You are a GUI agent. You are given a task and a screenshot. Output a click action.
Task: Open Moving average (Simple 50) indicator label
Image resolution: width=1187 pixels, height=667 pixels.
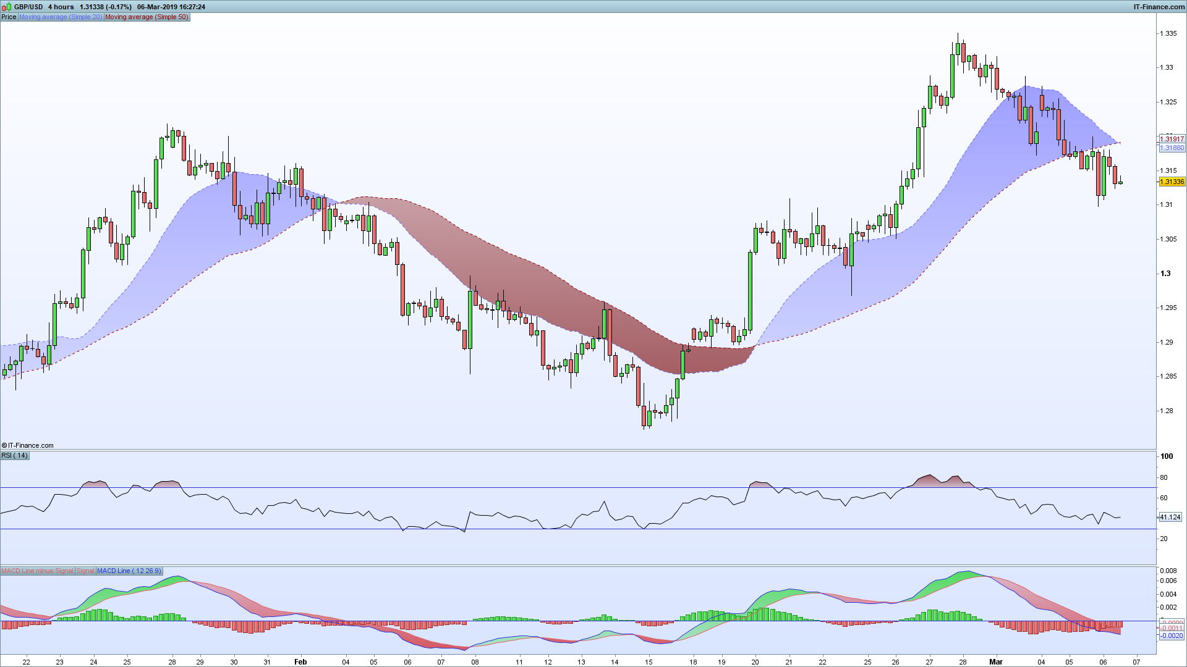(147, 17)
